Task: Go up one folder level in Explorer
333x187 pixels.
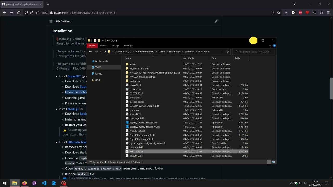Action: [x=105, y=52]
